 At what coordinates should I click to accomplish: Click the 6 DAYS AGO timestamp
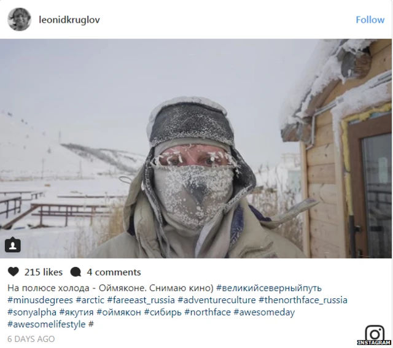click(31, 339)
